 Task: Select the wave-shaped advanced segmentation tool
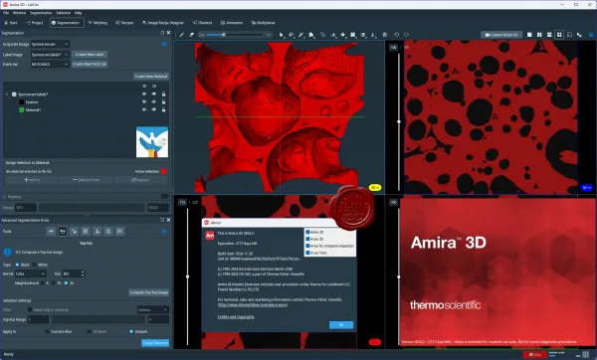click(x=74, y=231)
